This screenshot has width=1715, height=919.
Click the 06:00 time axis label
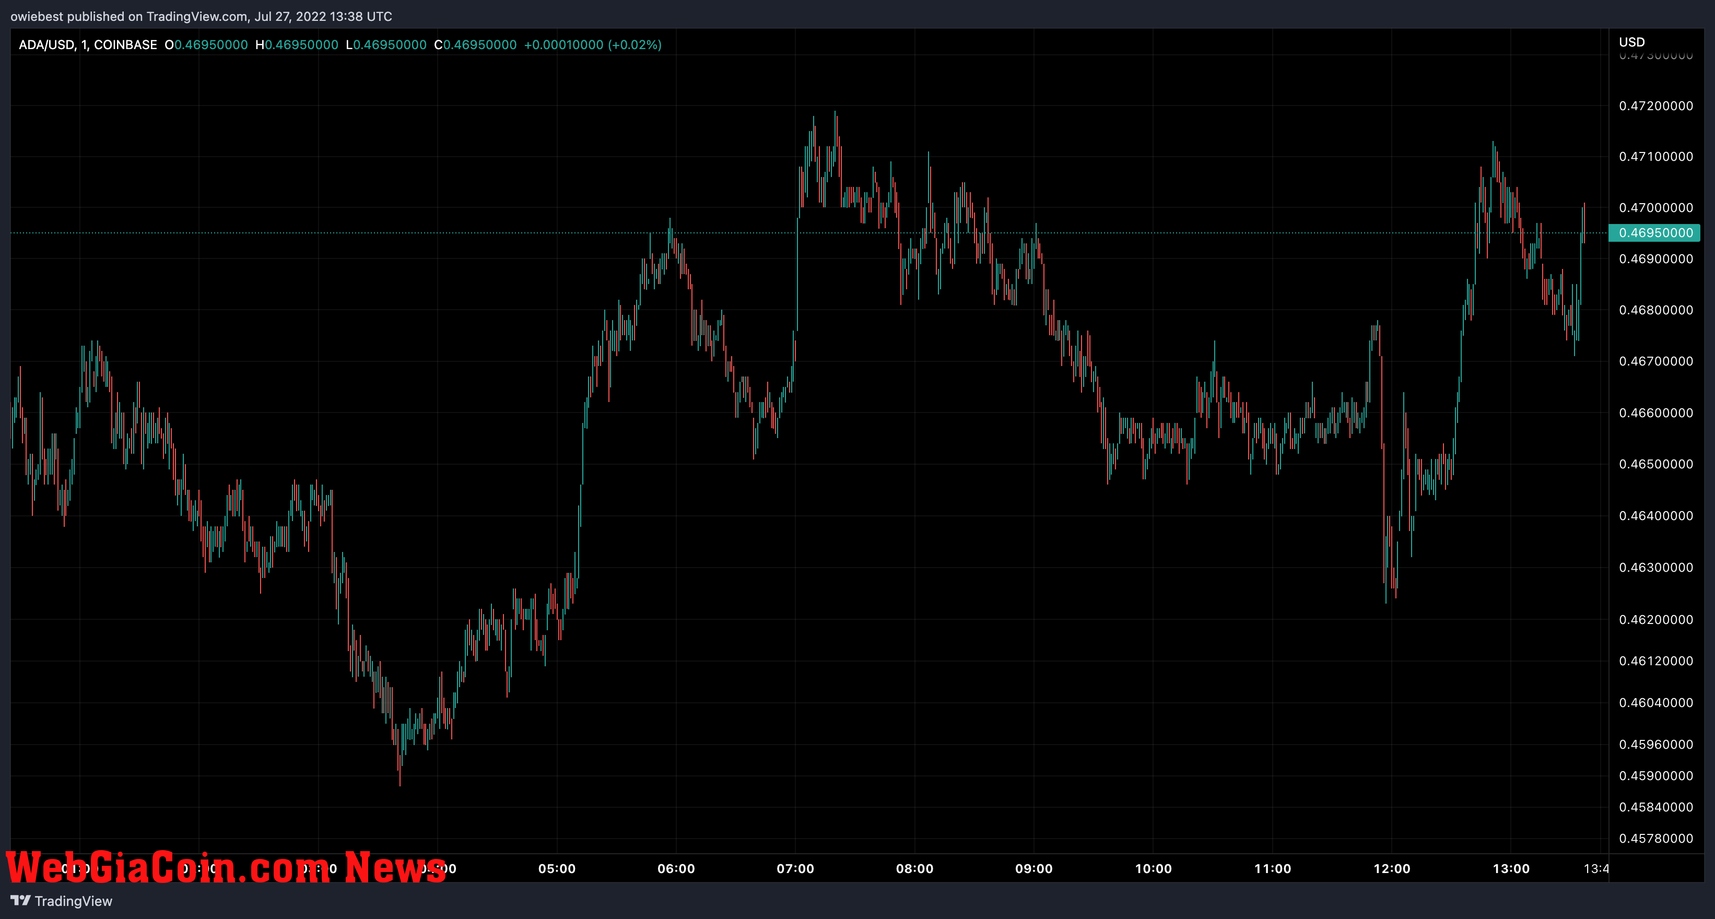pos(676,868)
